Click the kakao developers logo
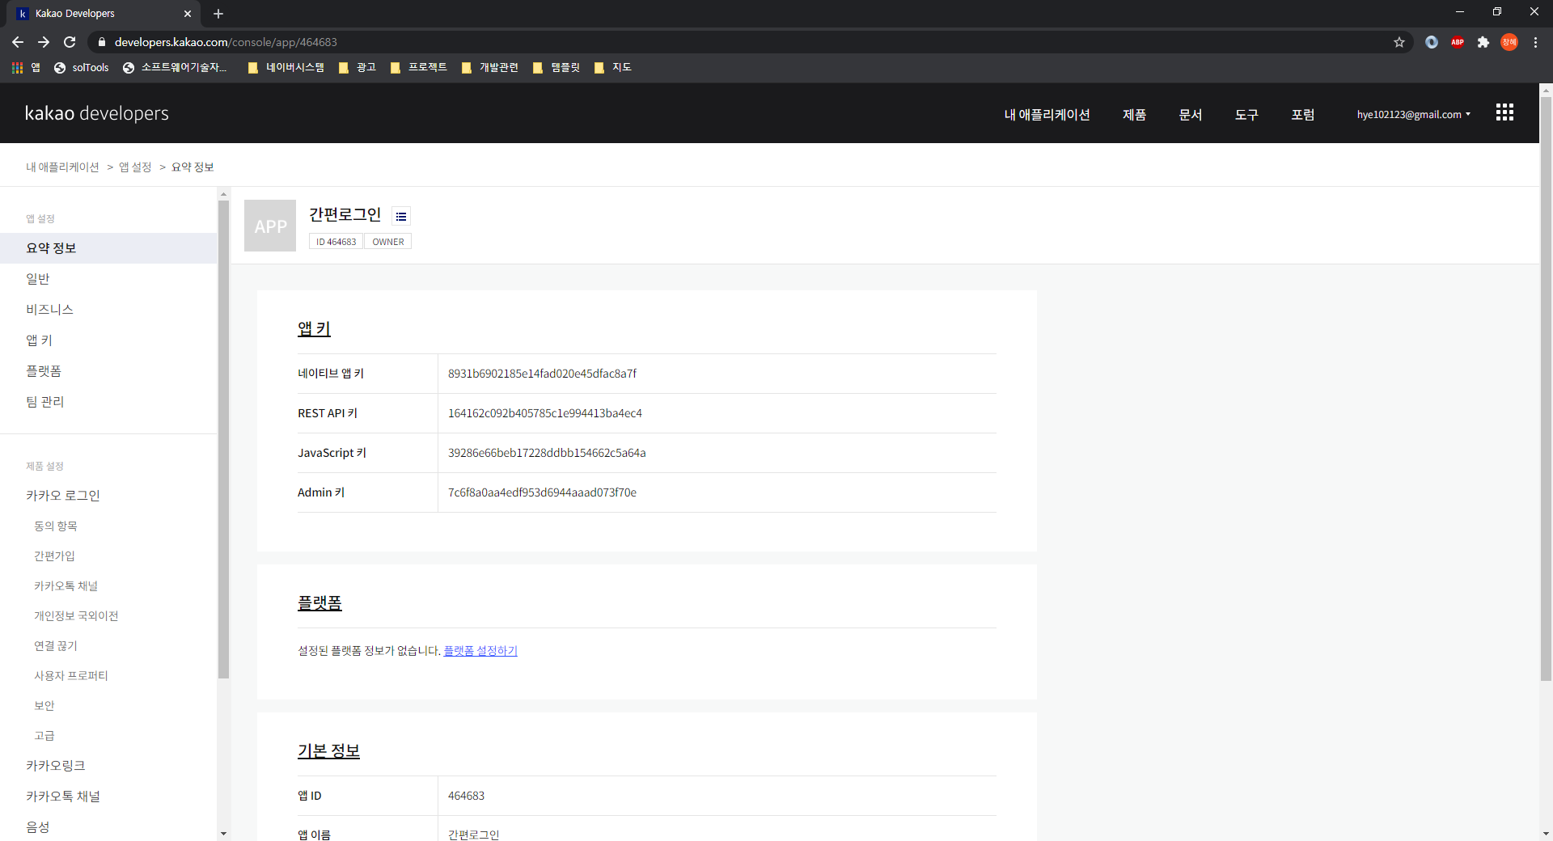The image size is (1553, 841). pyautogui.click(x=97, y=113)
